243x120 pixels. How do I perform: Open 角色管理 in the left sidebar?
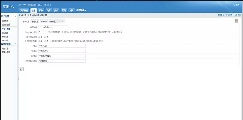point(5,48)
